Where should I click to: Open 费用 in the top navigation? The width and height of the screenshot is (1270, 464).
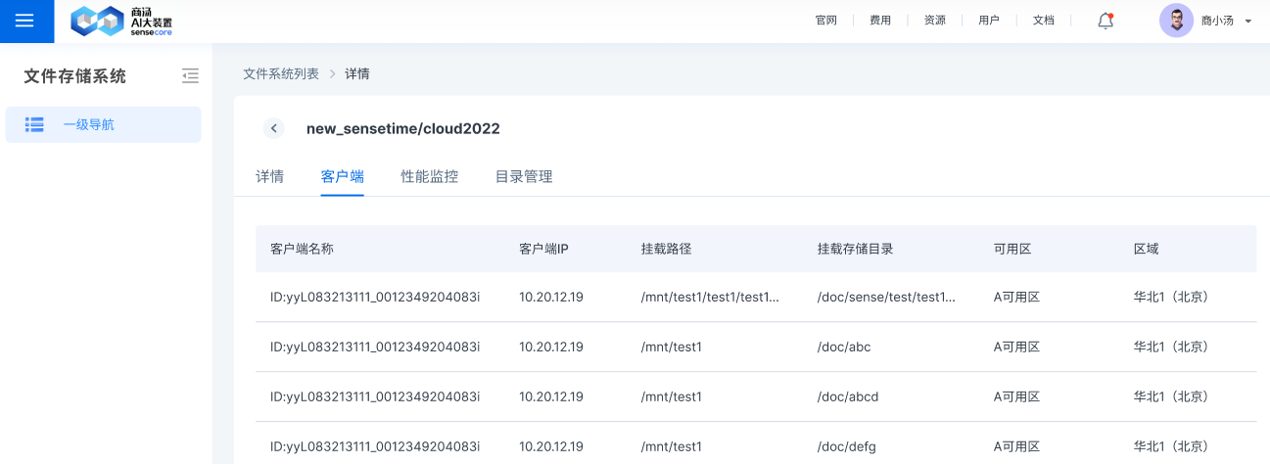pos(880,21)
